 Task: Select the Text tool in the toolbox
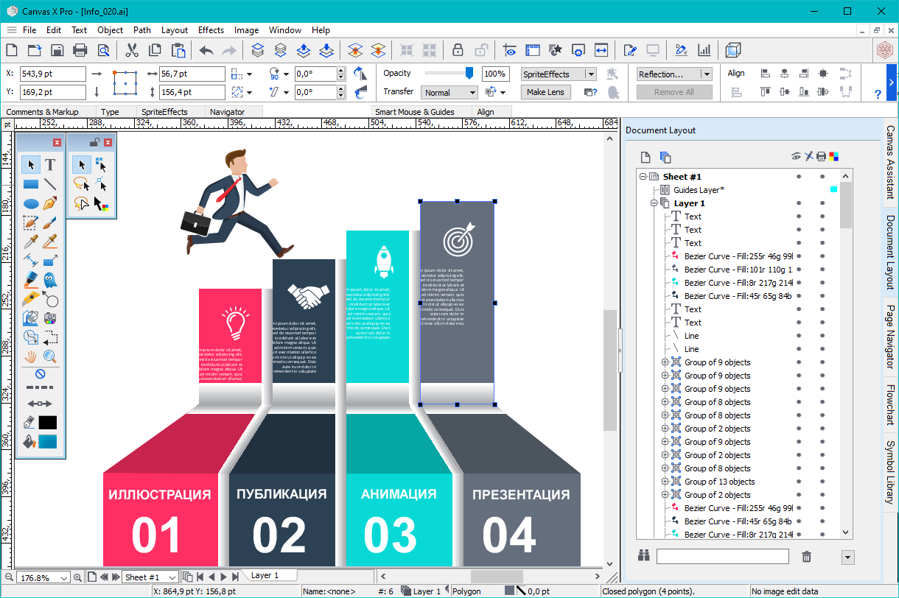50,164
